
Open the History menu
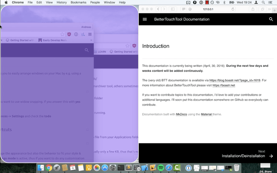pyautogui.click(x=62, y=2)
